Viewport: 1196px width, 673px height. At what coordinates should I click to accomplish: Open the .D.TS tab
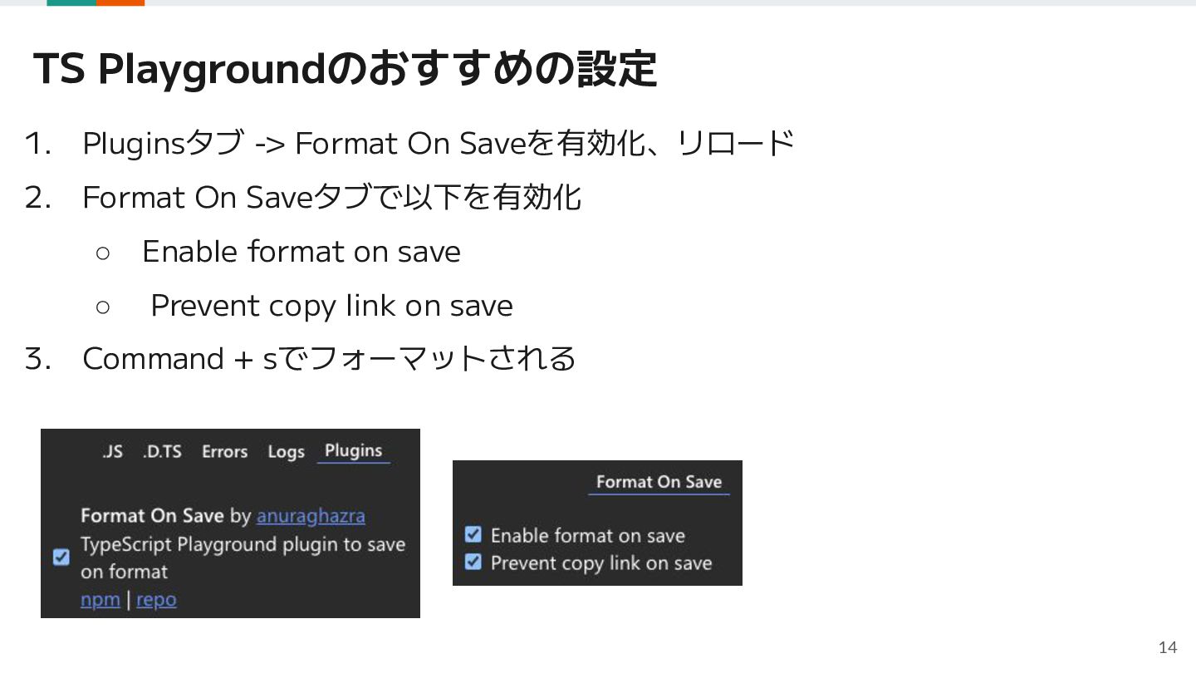click(162, 452)
